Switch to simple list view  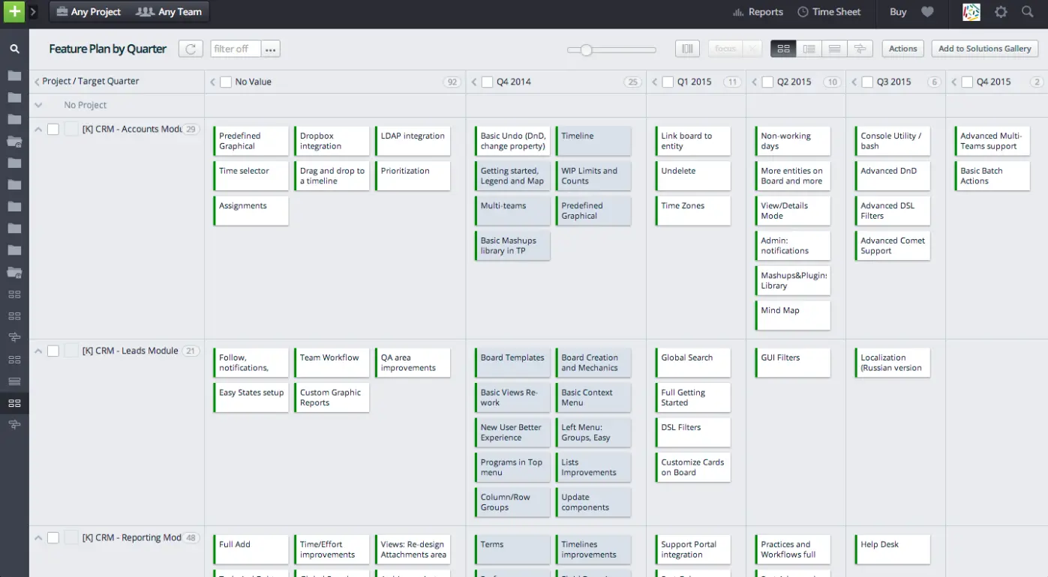[x=834, y=49]
